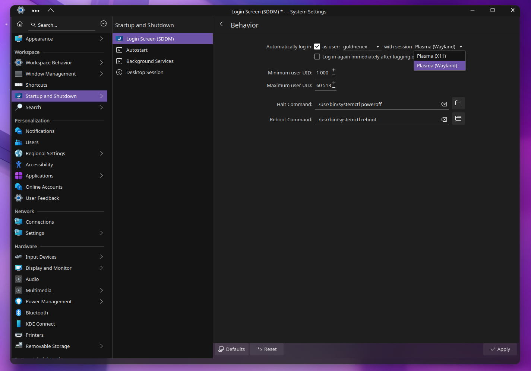
Task: Click the Appearance monitor icon
Action: click(x=19, y=39)
